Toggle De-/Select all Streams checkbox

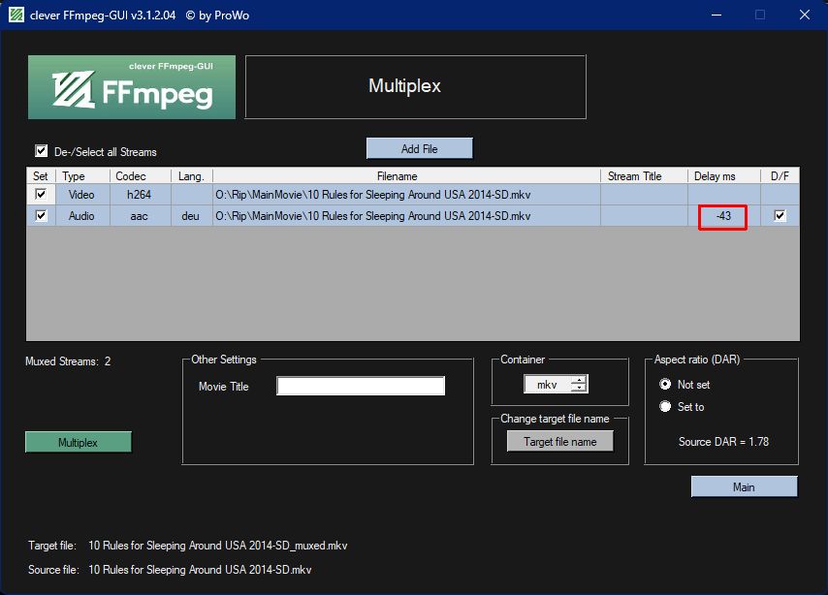click(x=41, y=151)
